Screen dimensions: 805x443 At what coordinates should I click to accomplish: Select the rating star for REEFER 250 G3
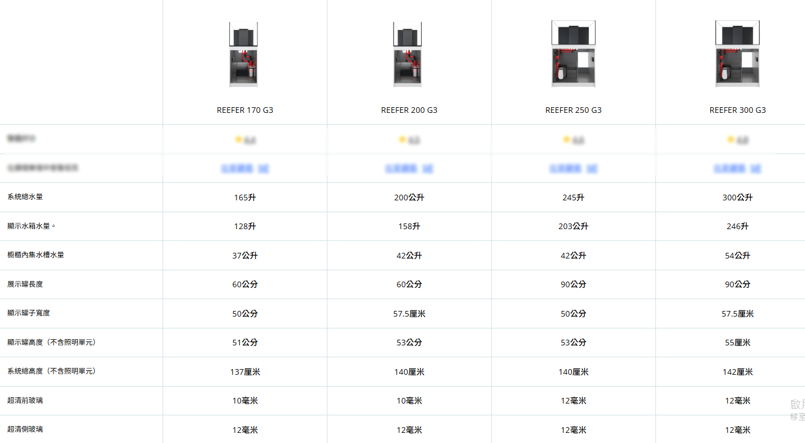[x=567, y=139]
